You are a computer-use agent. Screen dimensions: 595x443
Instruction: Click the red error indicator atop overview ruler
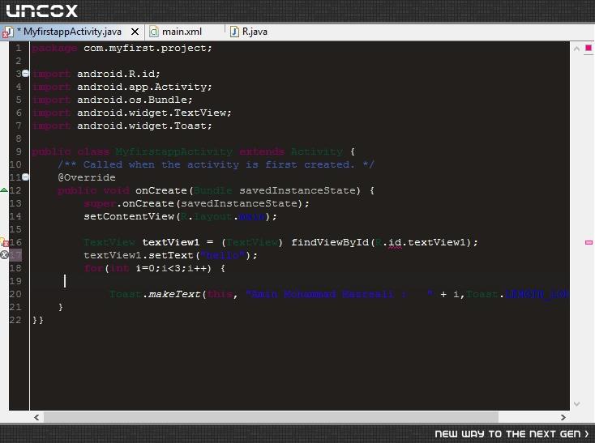(x=589, y=48)
